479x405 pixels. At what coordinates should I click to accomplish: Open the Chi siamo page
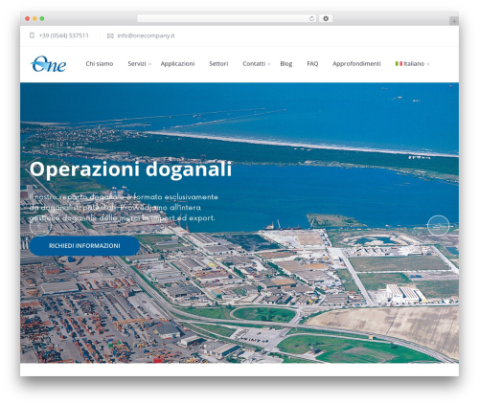point(100,64)
